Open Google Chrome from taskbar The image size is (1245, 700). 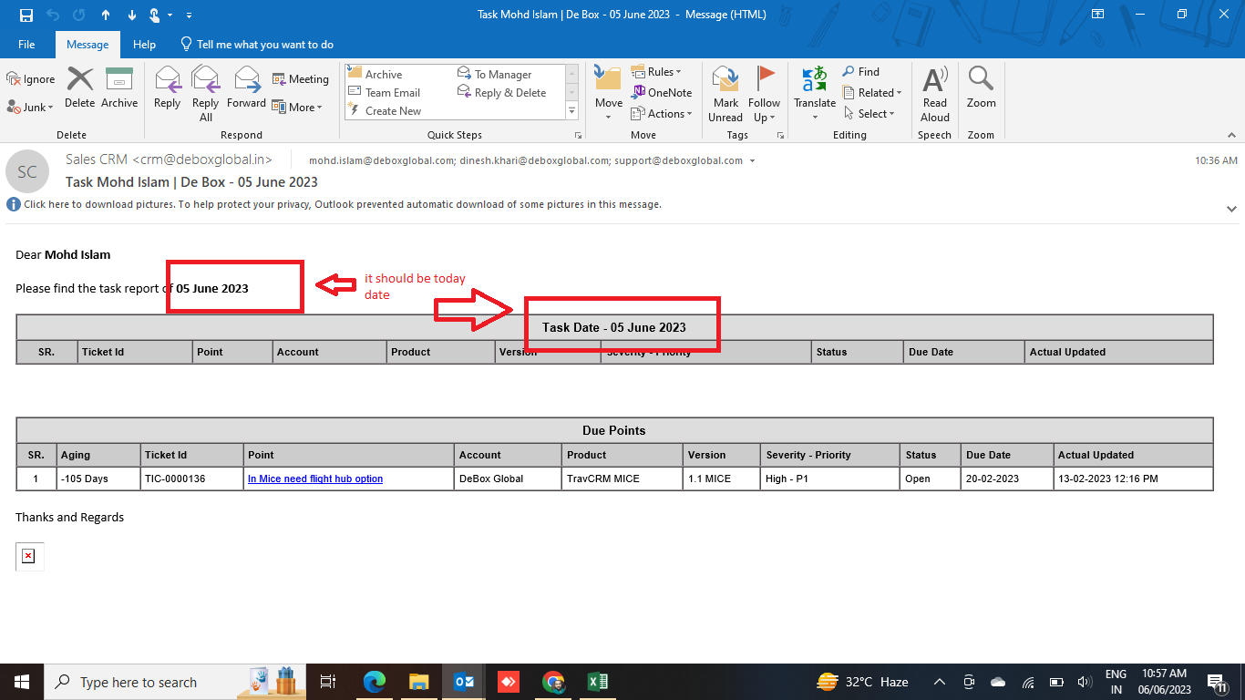(x=553, y=682)
